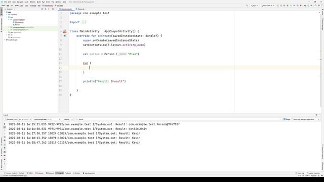Click the Make Project hammer icon
The height and width of the screenshot is (182, 324).
247,6
